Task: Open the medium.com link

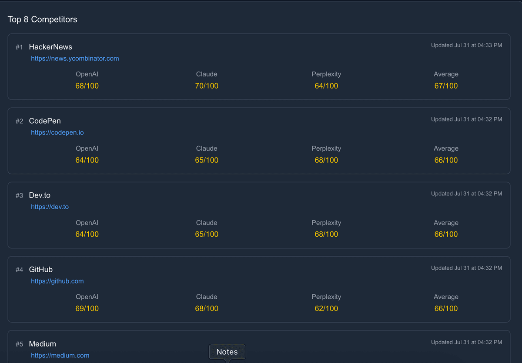Action: [60, 355]
